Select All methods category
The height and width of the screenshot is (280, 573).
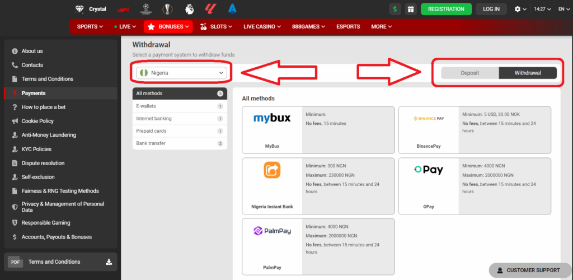(x=180, y=94)
